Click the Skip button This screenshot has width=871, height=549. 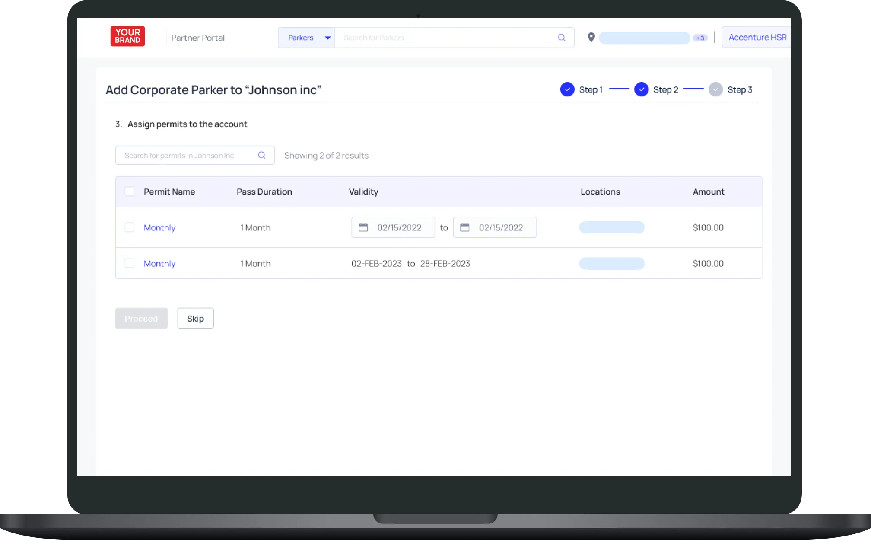click(x=195, y=319)
